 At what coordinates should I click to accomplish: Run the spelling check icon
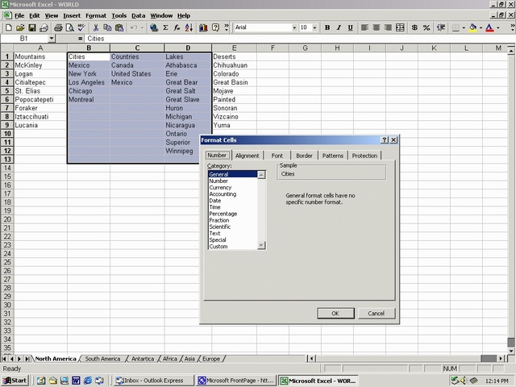tap(81, 27)
